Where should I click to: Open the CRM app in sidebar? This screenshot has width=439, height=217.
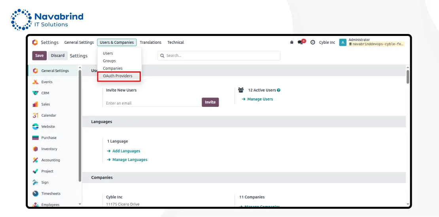pos(45,93)
